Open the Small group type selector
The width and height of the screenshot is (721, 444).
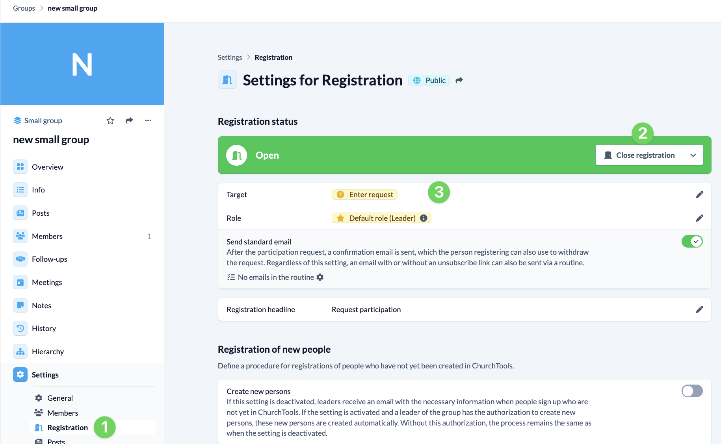click(x=38, y=120)
